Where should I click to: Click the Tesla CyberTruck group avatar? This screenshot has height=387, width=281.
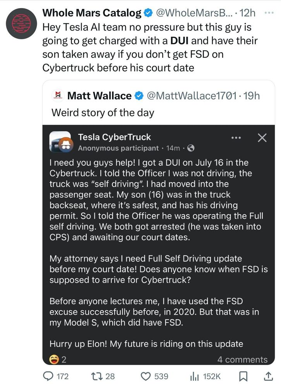click(61, 142)
